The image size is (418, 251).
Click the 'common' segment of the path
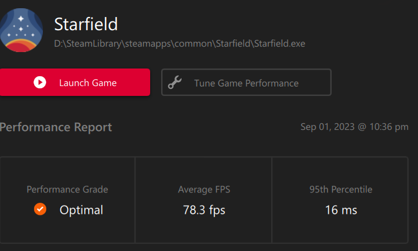coord(193,43)
